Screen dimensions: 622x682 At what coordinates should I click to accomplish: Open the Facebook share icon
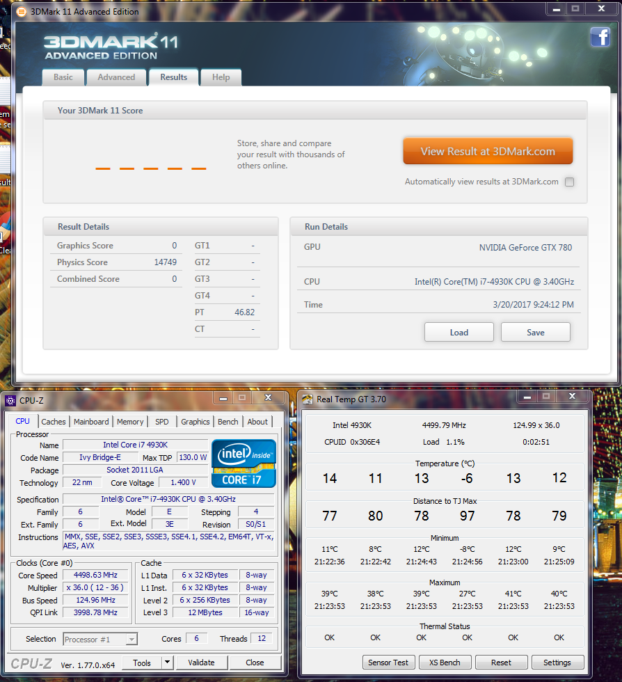[600, 37]
